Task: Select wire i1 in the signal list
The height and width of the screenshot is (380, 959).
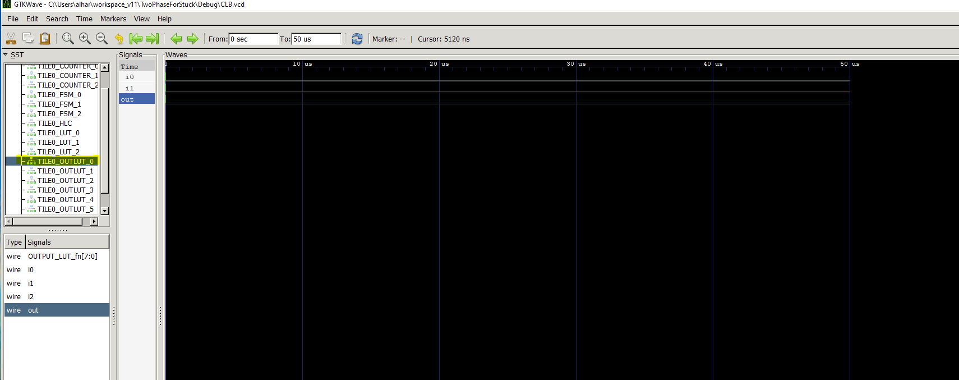Action: (57, 283)
